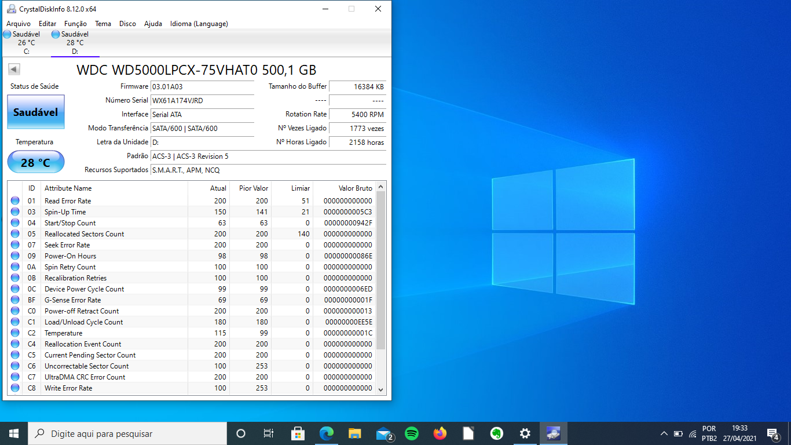This screenshot has height=445, width=791.
Task: Open the Arquivo menu
Action: tap(19, 24)
